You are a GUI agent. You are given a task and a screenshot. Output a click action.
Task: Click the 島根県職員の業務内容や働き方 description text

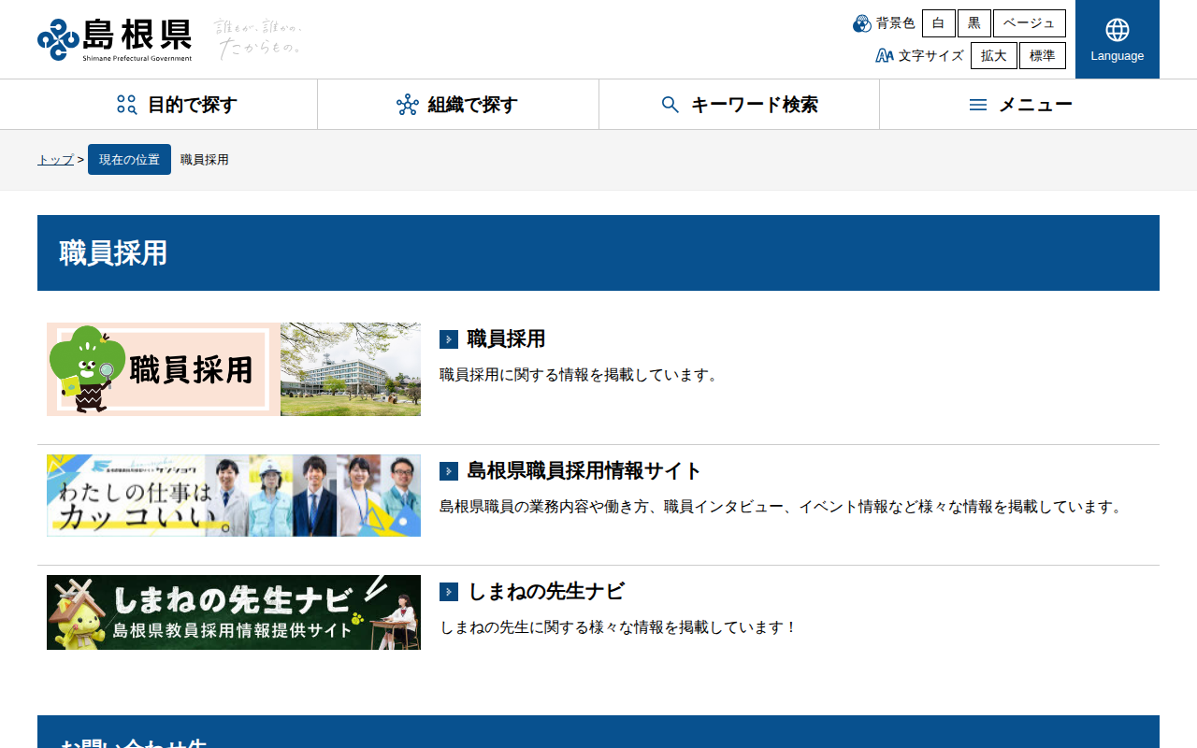point(782,507)
